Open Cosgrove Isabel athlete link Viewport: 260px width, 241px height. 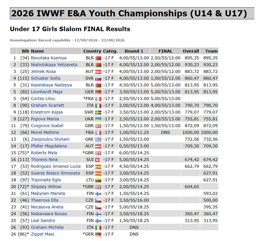pos(47,126)
